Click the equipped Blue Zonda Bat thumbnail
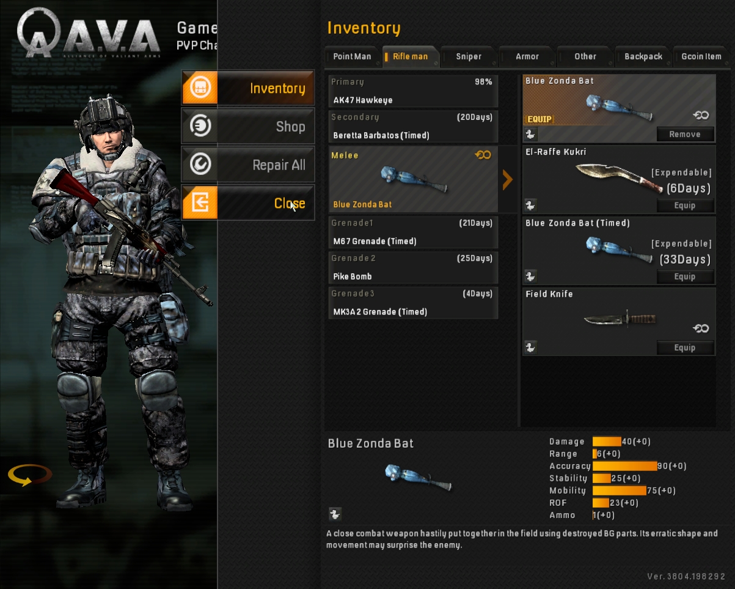 (x=619, y=108)
